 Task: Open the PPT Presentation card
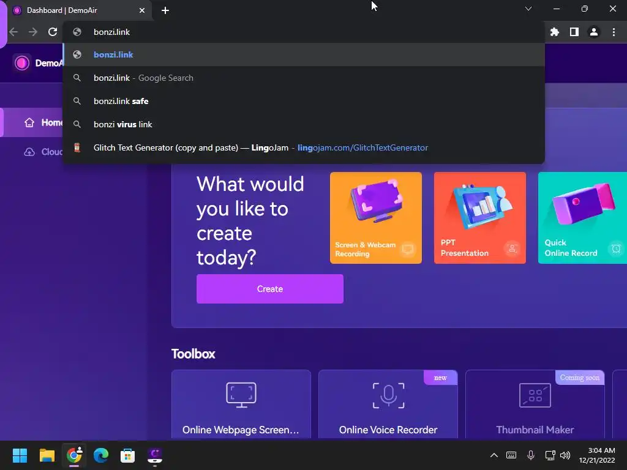click(480, 218)
